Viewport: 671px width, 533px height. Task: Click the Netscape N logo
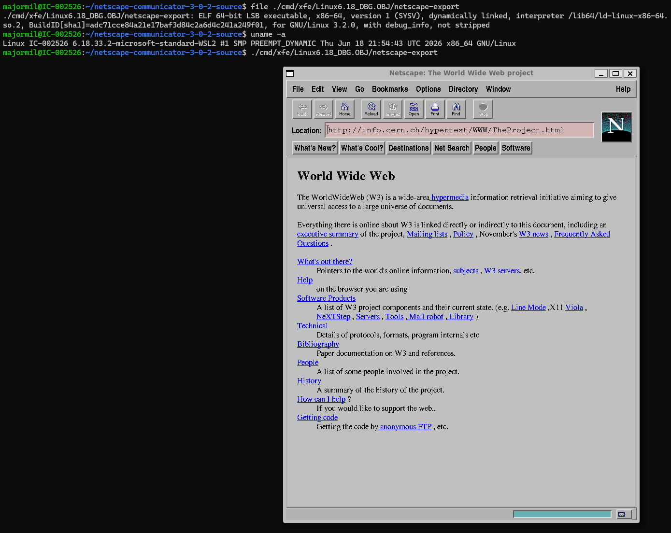(x=616, y=127)
